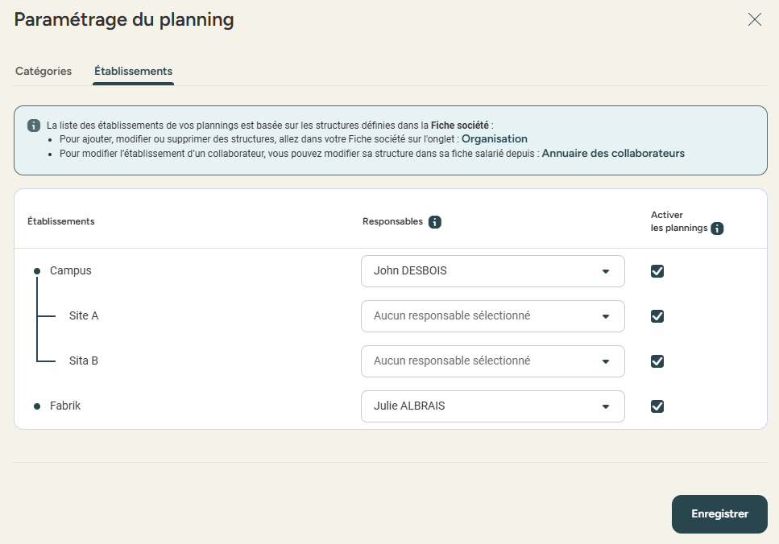Viewport: 779px width, 544px height.
Task: Close the Paramétrage du planning dialog
Action: click(x=755, y=20)
